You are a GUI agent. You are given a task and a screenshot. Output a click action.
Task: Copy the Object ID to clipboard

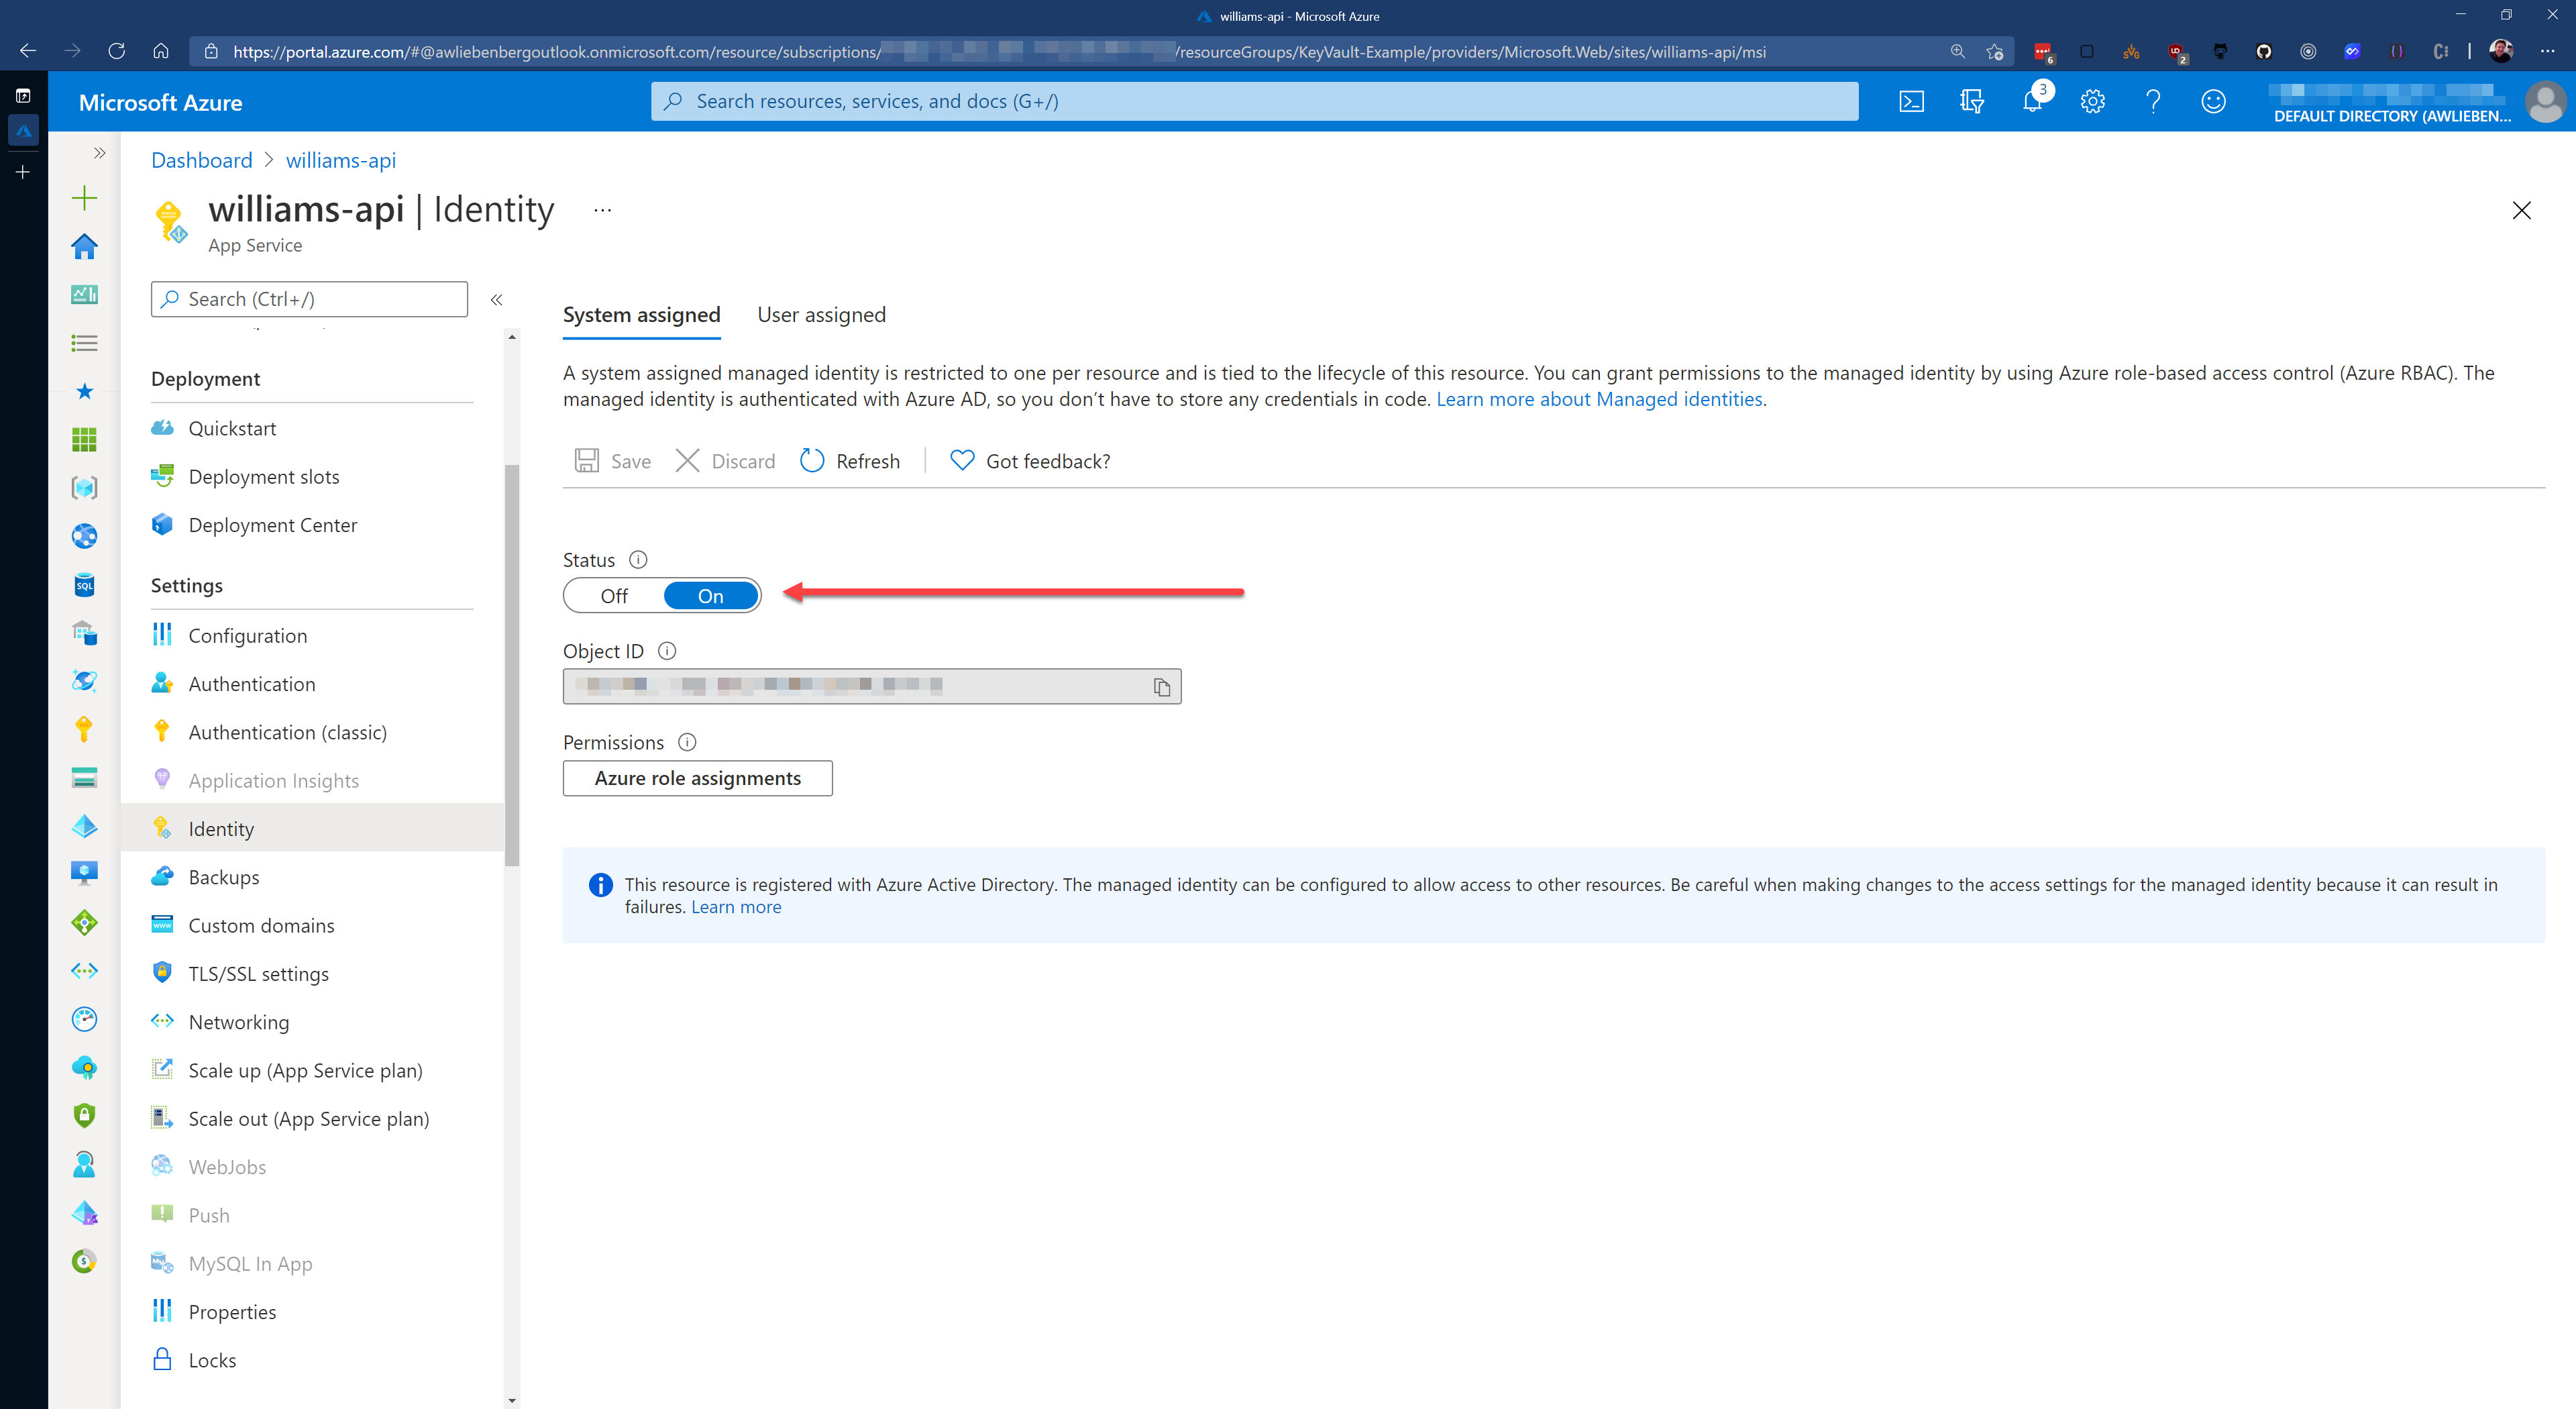pyautogui.click(x=1161, y=687)
